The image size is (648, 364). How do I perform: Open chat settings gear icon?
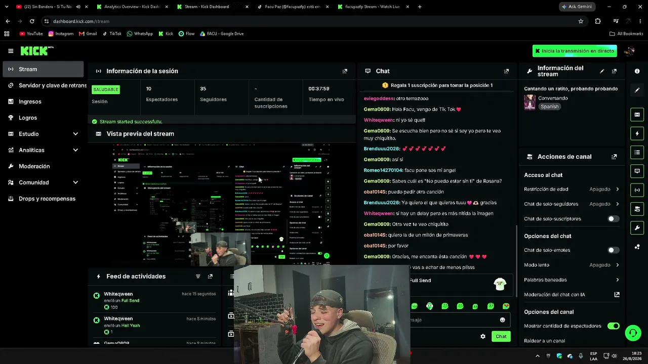pyautogui.click(x=483, y=336)
